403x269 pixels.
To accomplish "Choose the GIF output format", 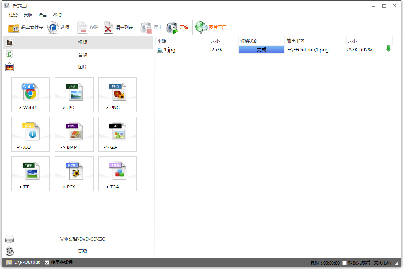I will point(117,134).
